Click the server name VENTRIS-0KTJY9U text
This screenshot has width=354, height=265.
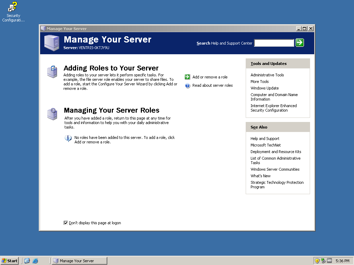pyautogui.click(x=94, y=48)
